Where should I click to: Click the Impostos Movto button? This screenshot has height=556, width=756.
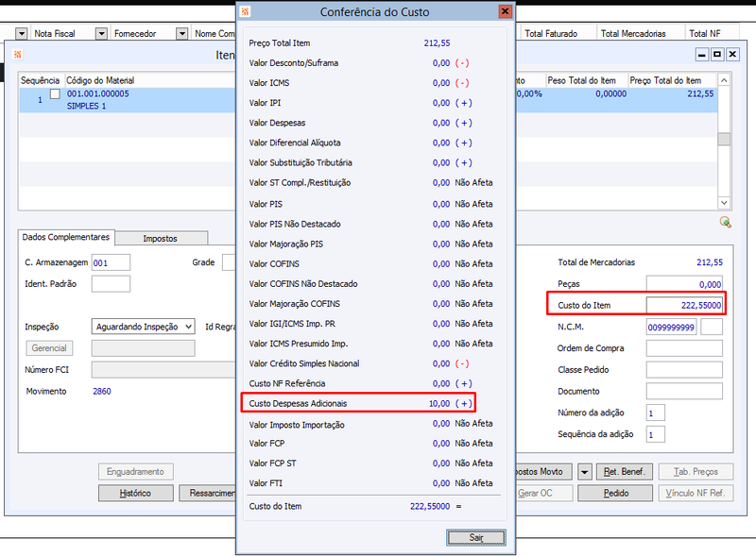point(544,472)
